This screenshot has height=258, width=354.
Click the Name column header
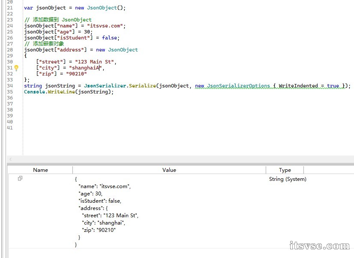40,170
